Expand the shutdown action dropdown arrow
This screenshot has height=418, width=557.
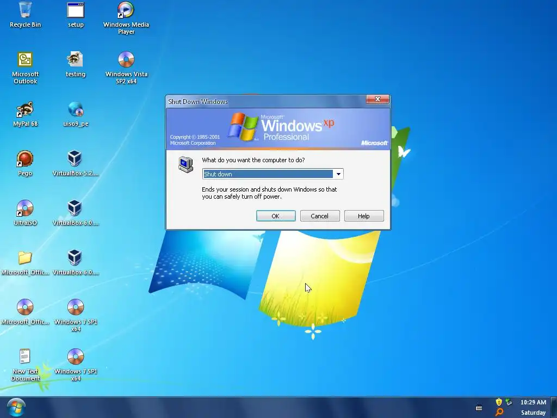point(338,174)
